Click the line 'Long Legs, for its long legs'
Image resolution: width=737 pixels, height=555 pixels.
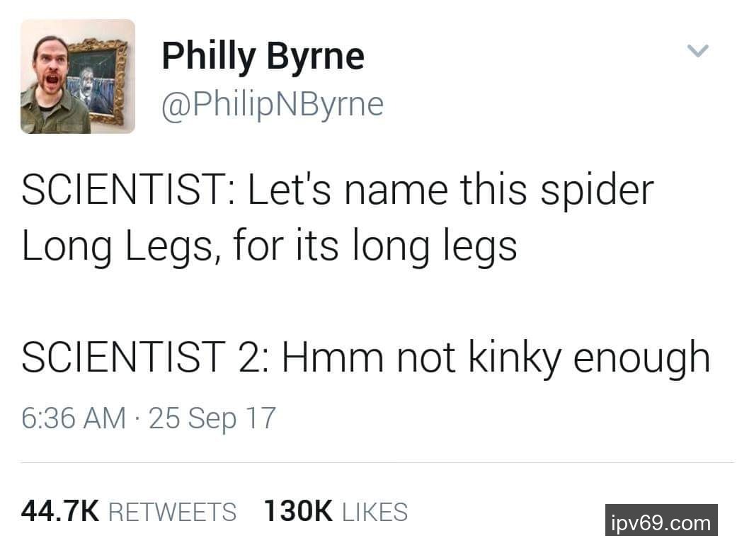269,246
